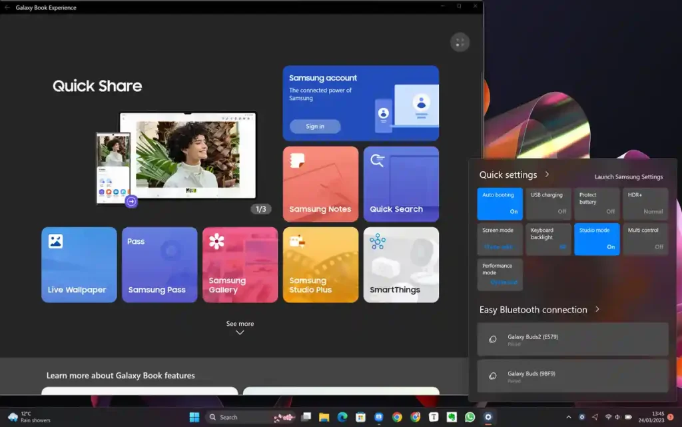Open the Samsung Notes tile
This screenshot has width=682, height=427.
320,184
